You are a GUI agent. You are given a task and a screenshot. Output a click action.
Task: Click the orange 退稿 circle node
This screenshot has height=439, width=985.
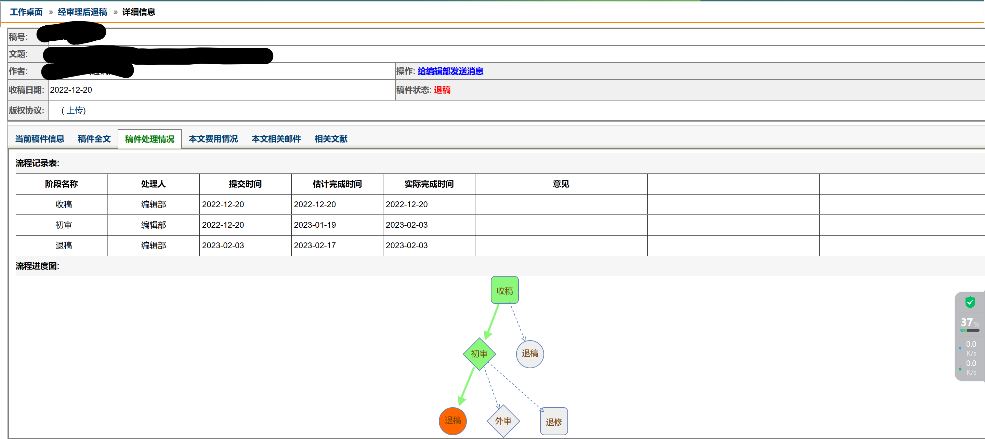pos(453,421)
